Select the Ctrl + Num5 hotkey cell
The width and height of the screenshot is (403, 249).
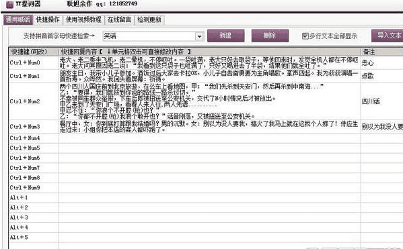[34, 148]
